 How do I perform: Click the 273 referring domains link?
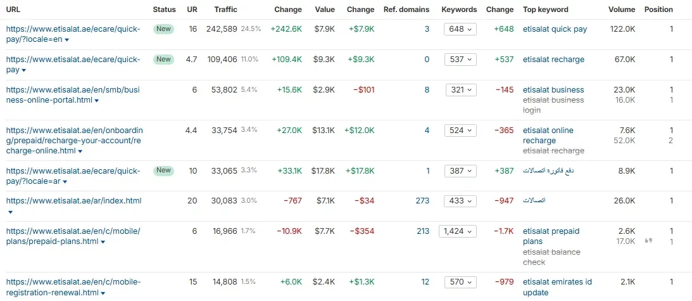pos(422,201)
